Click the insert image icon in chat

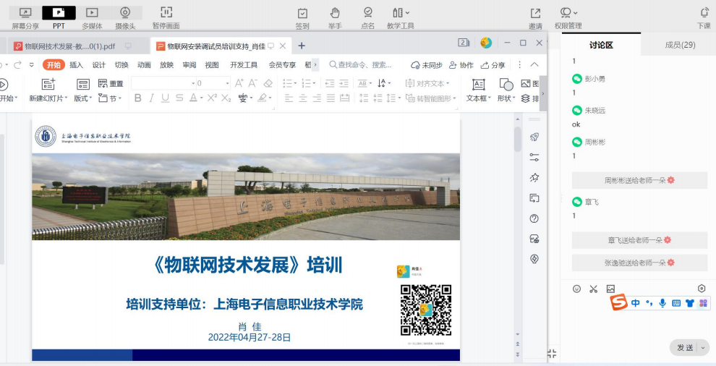click(x=610, y=289)
